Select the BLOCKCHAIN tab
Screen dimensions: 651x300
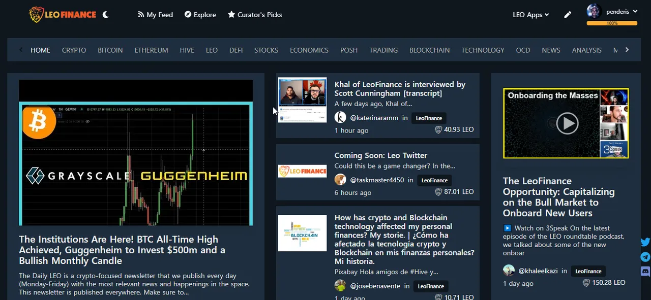(430, 50)
